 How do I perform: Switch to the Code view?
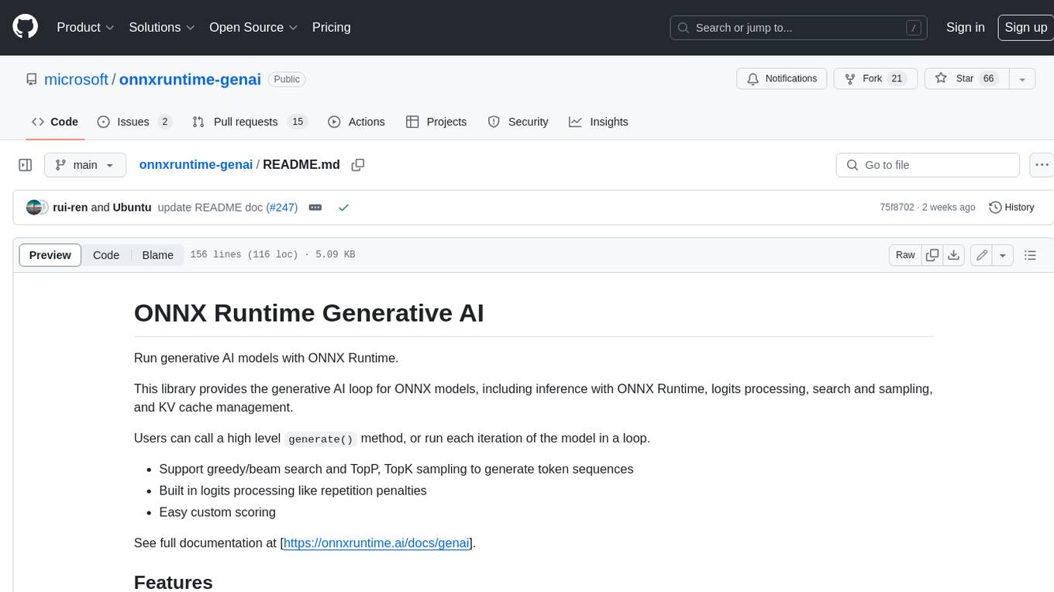point(106,255)
